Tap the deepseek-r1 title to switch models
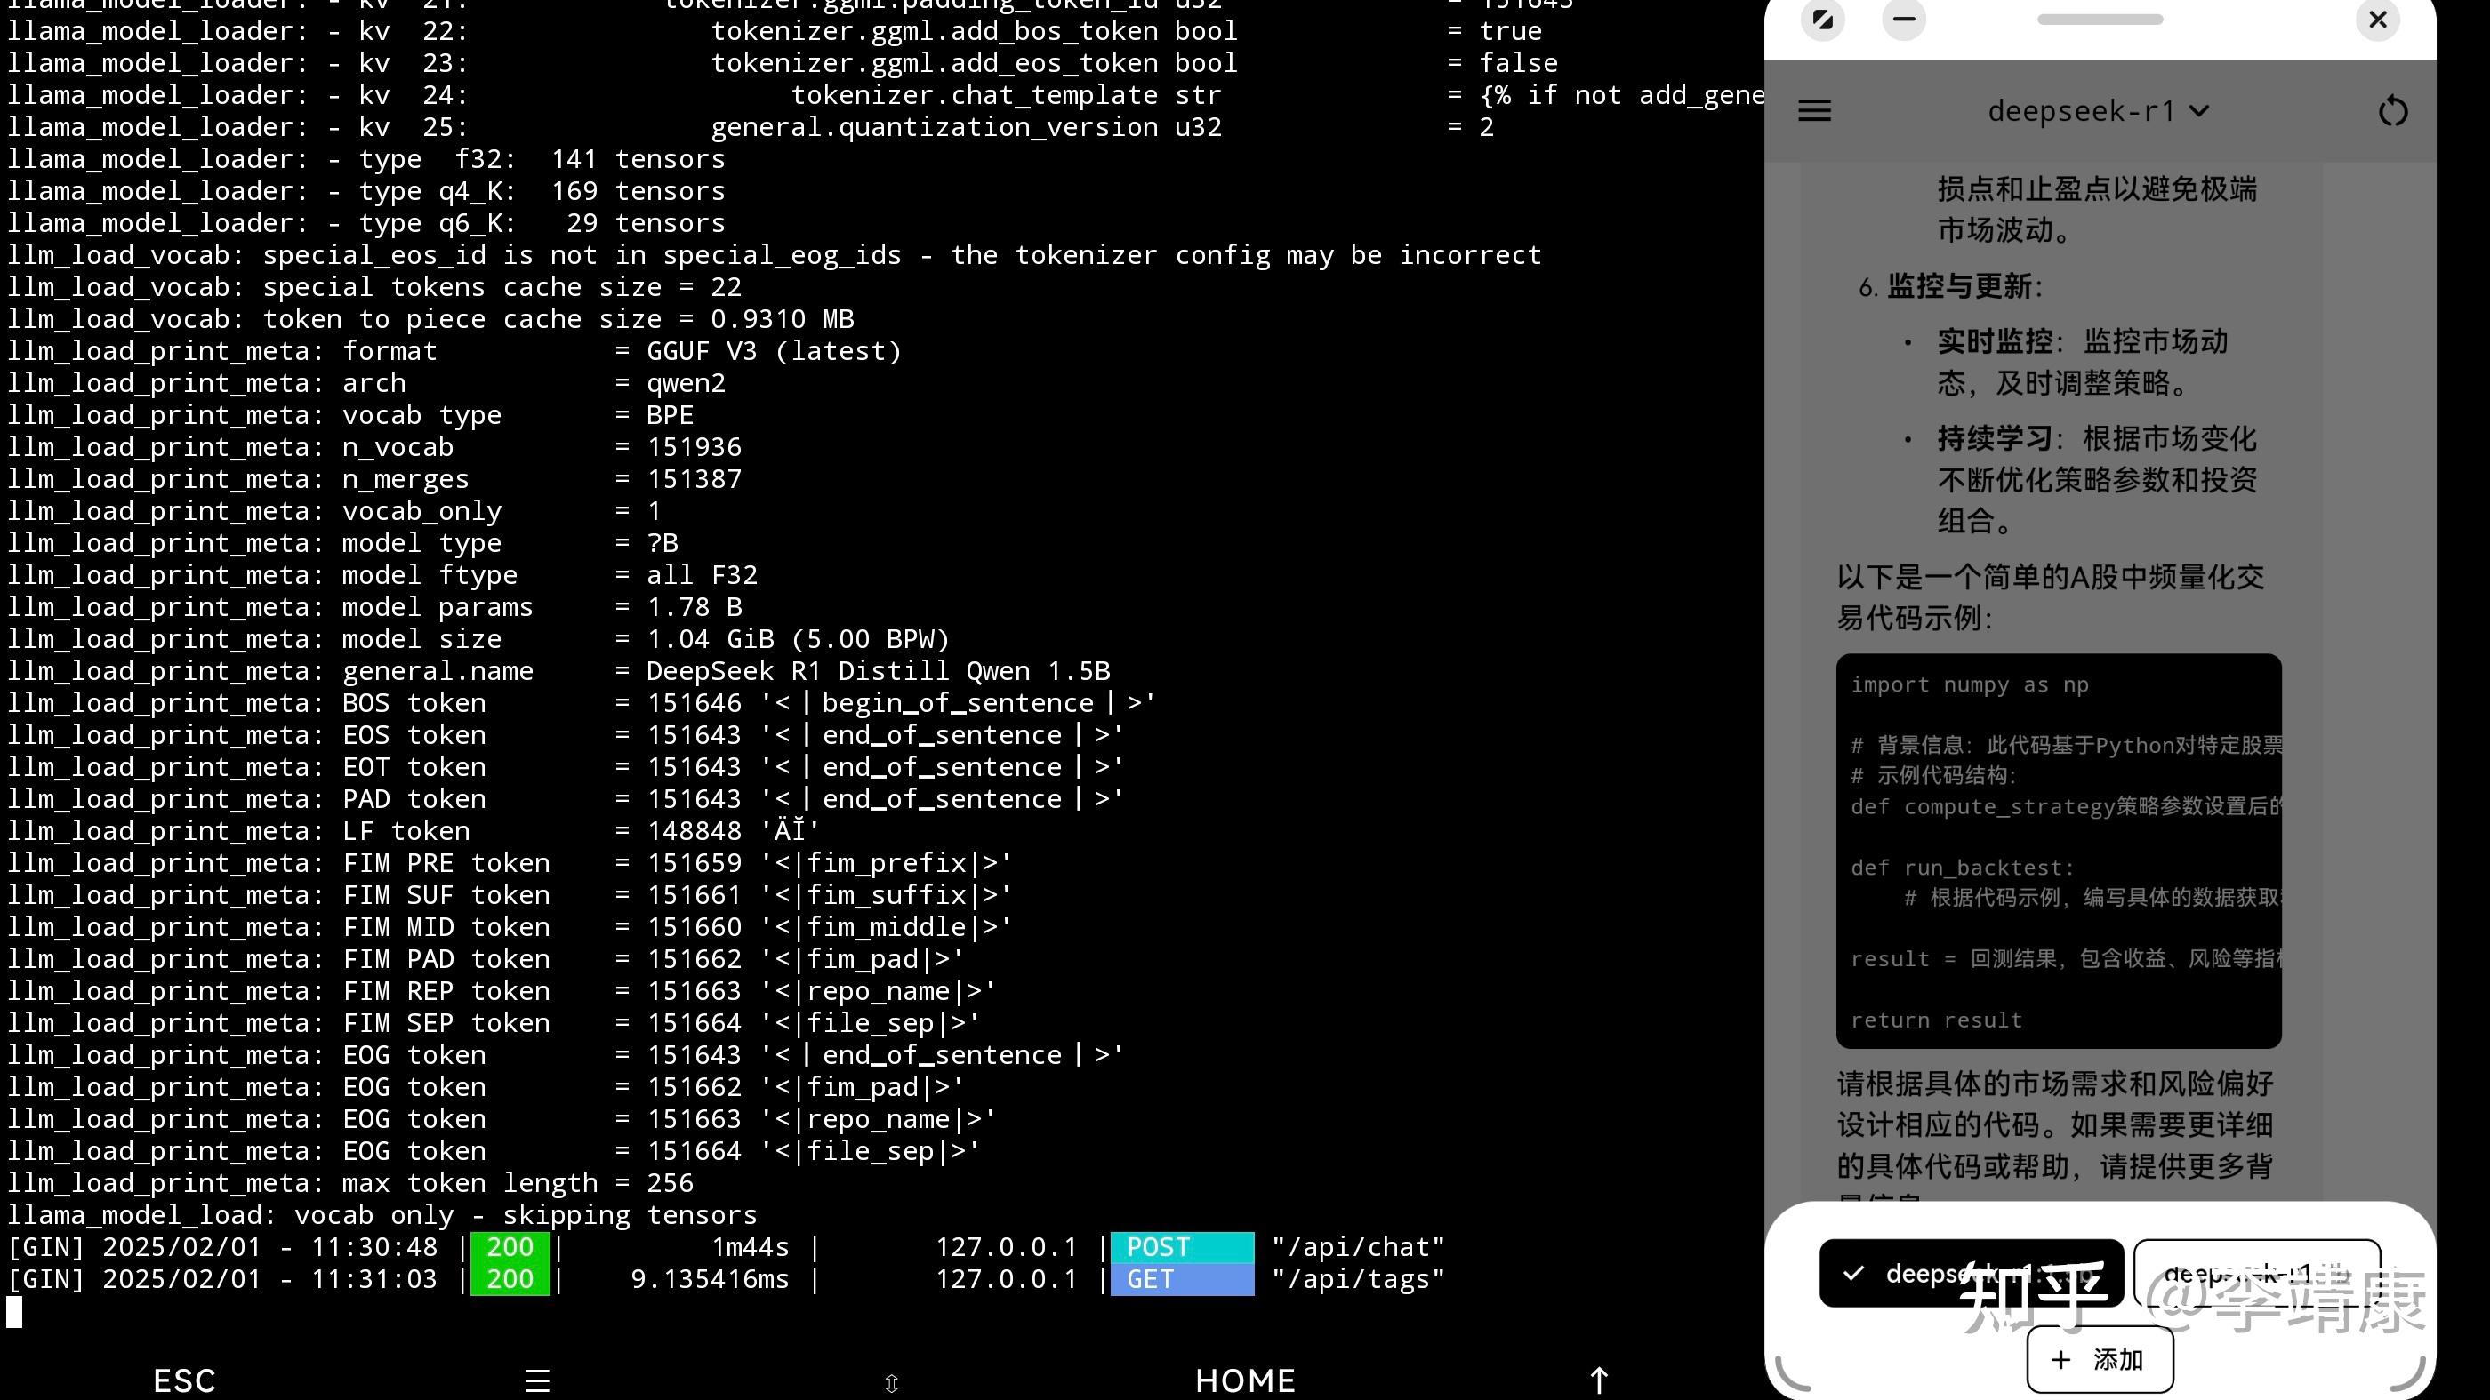 [x=2081, y=111]
